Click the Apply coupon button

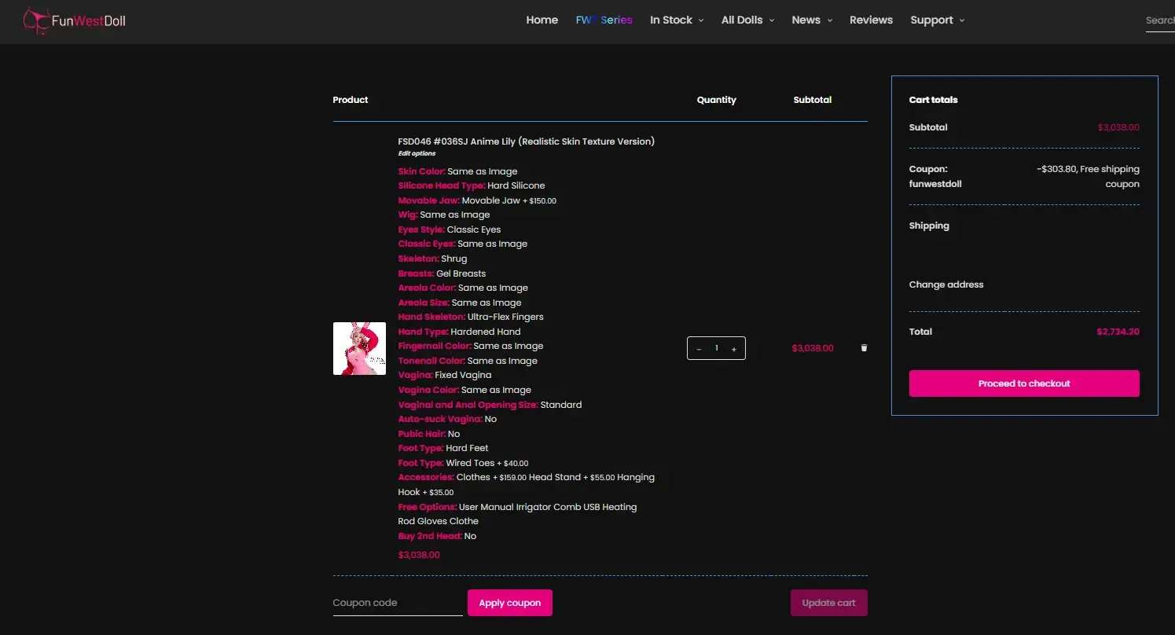[510, 603]
